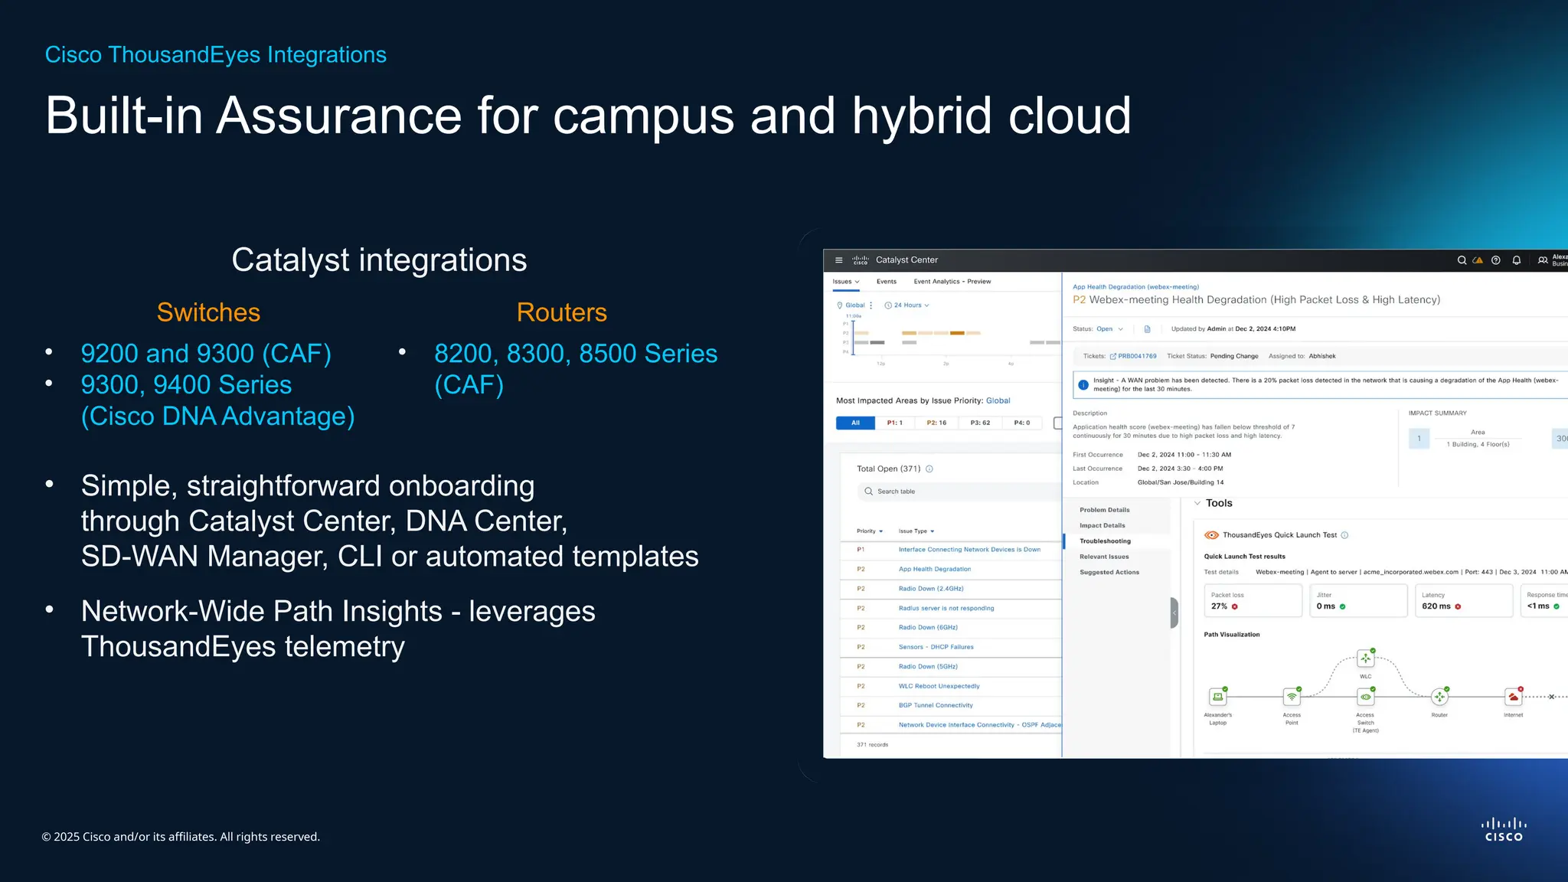1568x882 pixels.
Task: Click the Access Point wifi node
Action: click(x=1292, y=697)
